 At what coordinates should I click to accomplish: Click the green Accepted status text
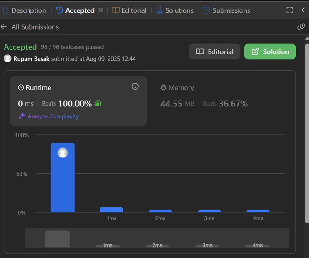(x=20, y=47)
